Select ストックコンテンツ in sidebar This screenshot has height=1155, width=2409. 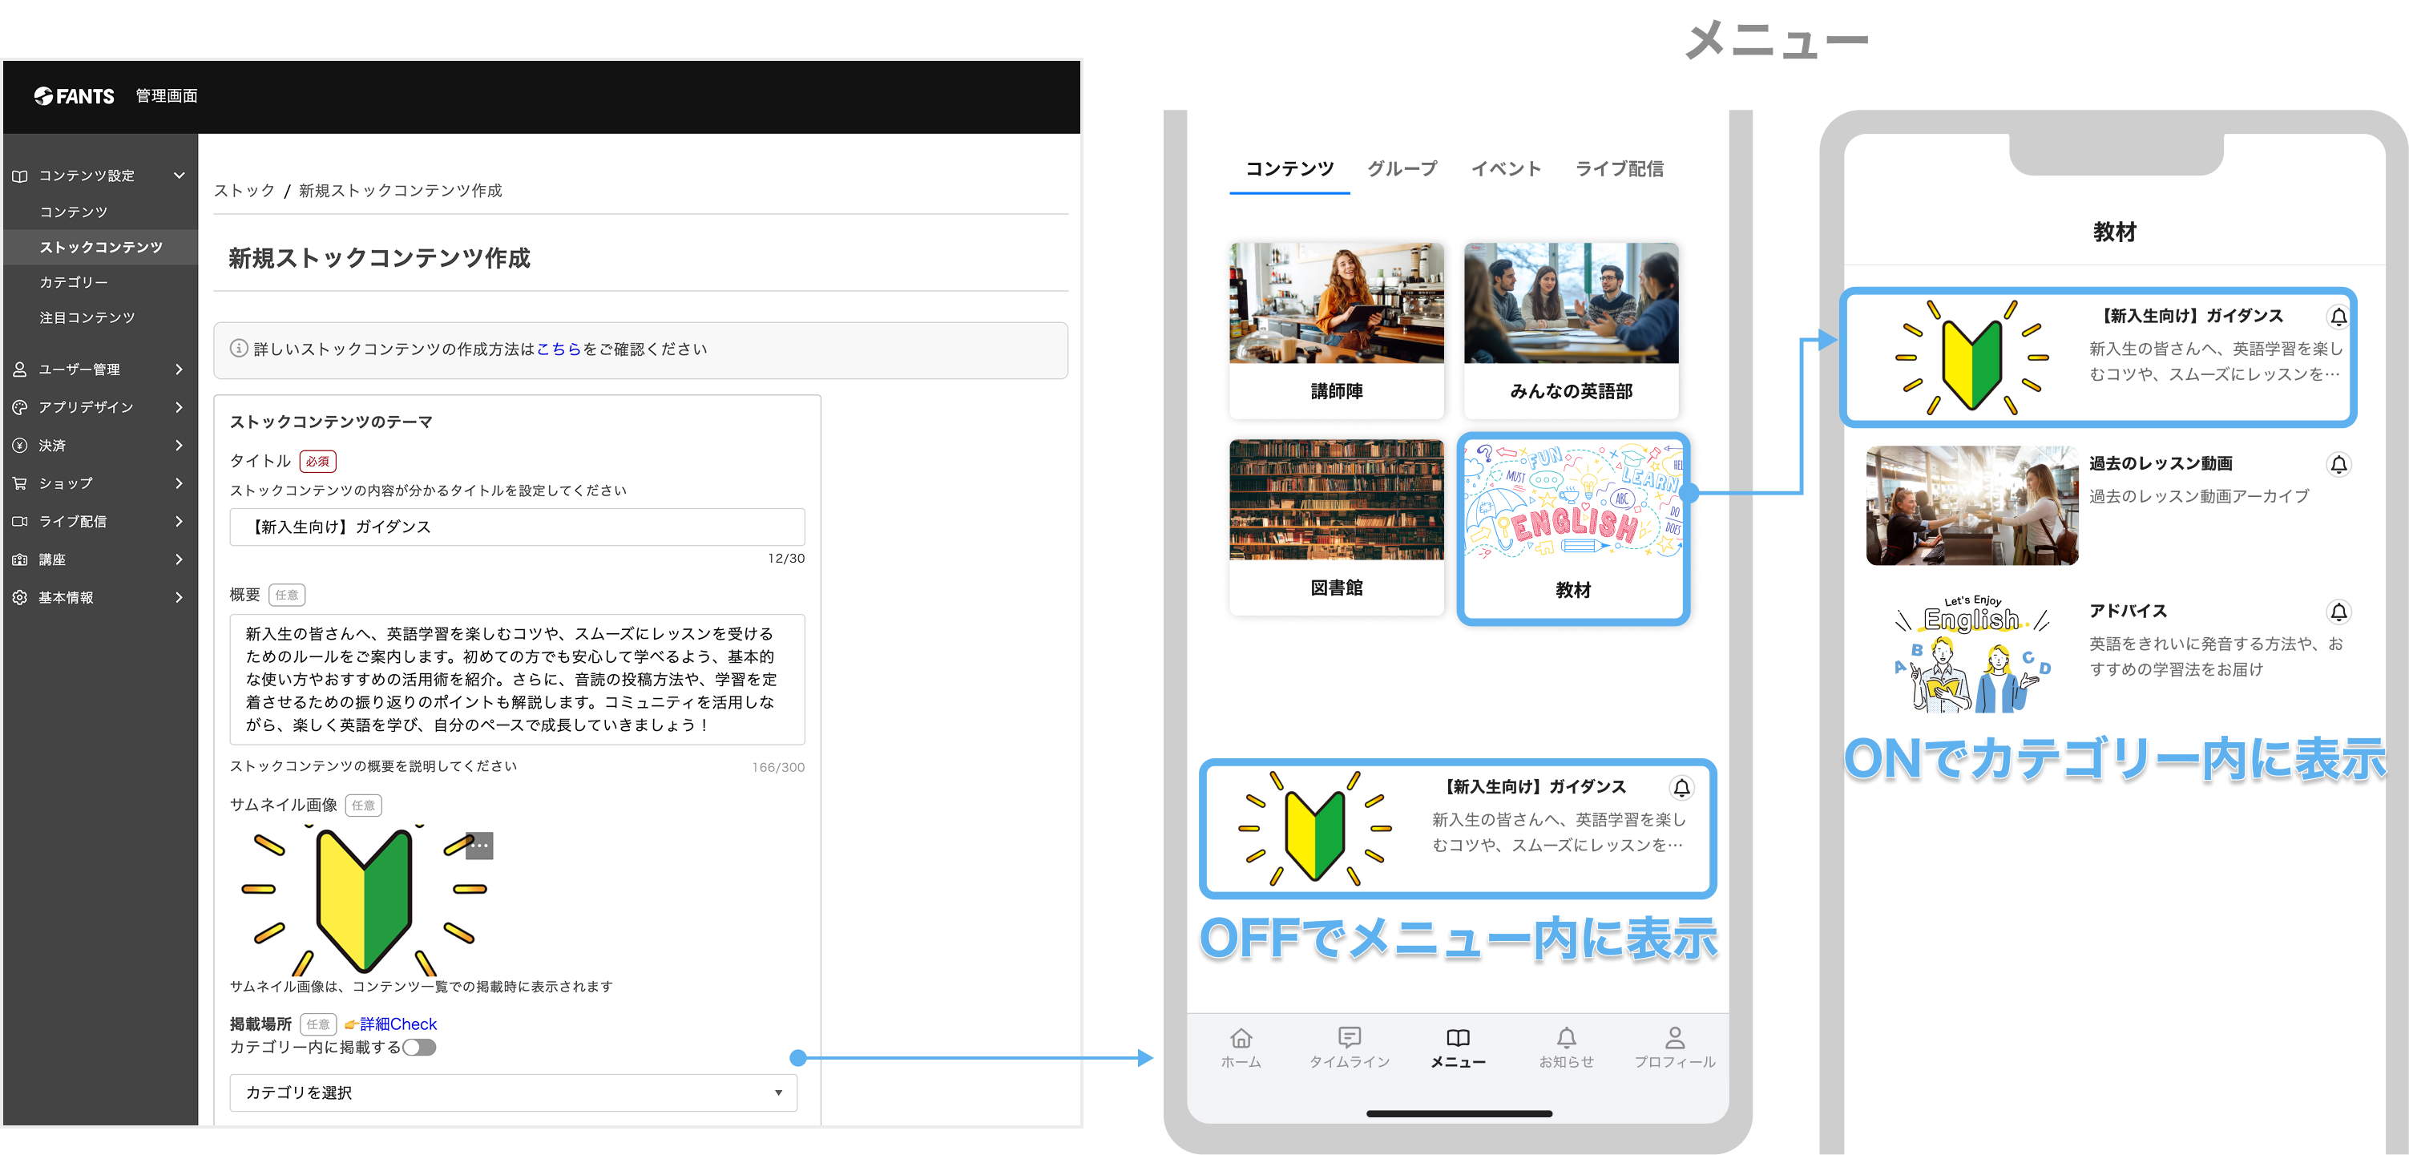coord(101,247)
